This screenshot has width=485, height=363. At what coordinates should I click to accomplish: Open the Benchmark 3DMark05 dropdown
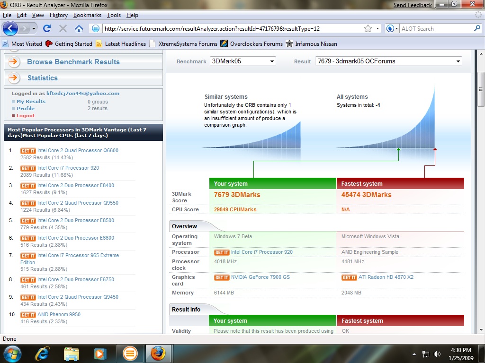click(242, 61)
